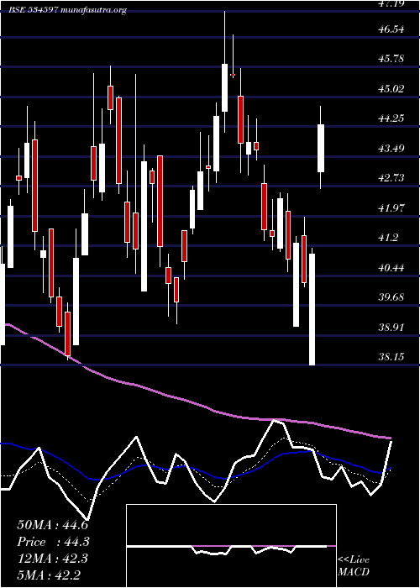Click the 39.68 price axis label
Viewport: 420px width, 588px height.
[391, 297]
